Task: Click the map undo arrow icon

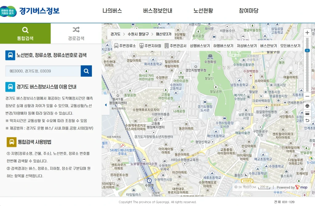Action: 307,121
